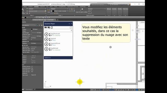The height and width of the screenshot is (93, 167).
Task: Open the SuperPurge ribbon tab
Action: (83, 7)
